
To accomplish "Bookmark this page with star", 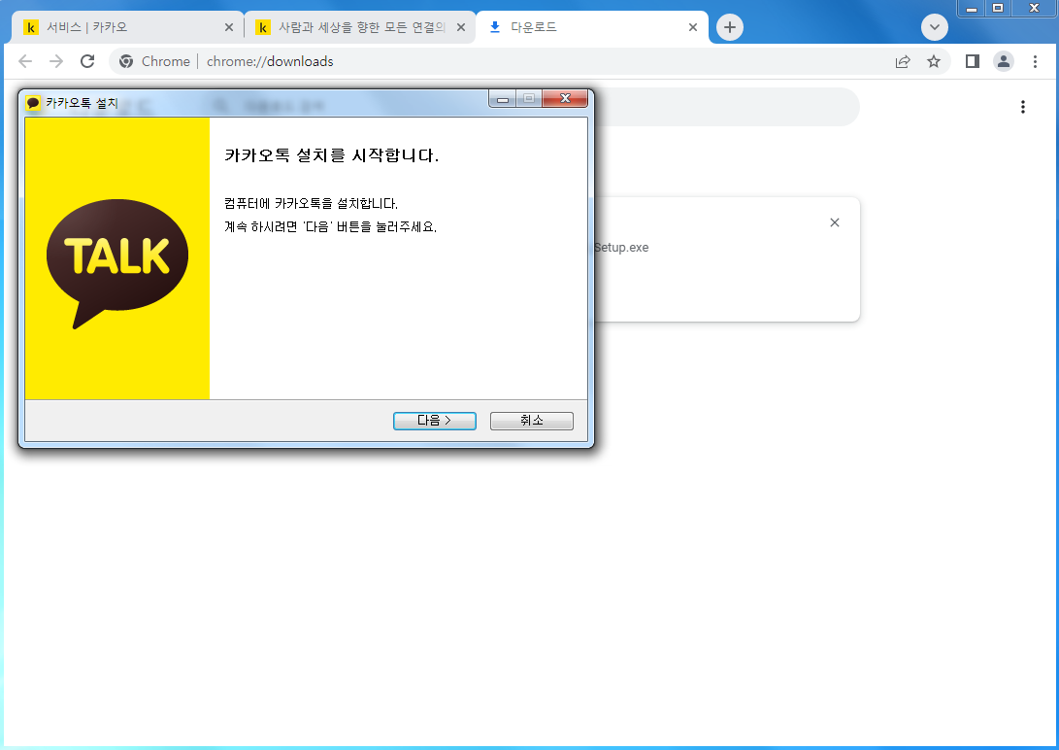I will point(934,61).
